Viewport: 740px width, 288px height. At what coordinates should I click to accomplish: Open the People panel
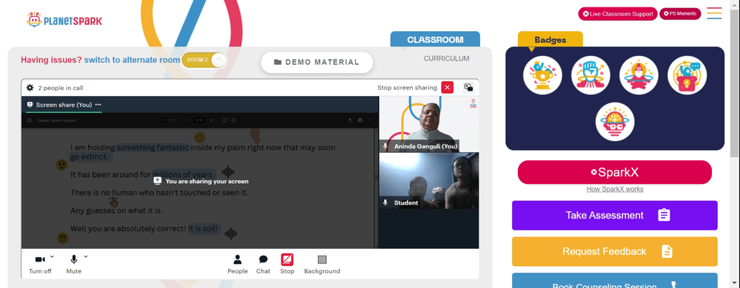(x=238, y=264)
